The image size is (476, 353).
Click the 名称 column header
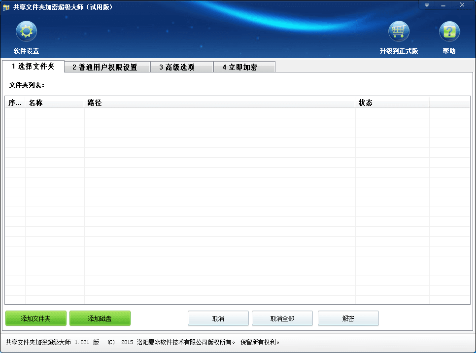[x=55, y=103]
